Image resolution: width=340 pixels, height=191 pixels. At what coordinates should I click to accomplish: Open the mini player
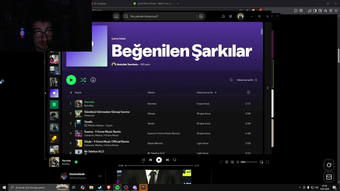click(x=261, y=162)
